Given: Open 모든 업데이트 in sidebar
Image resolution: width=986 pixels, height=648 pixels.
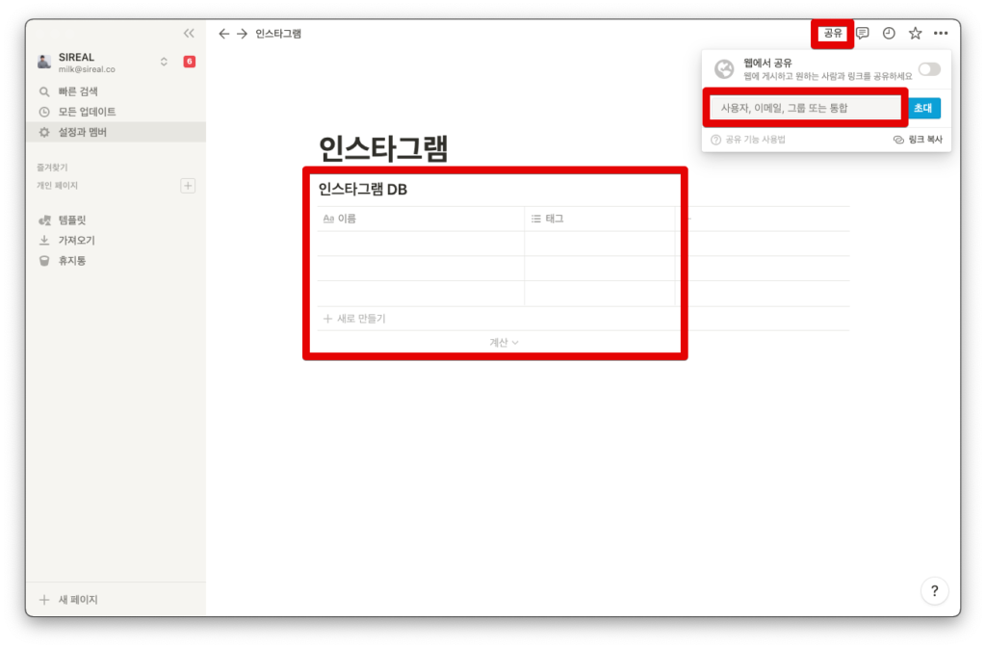Looking at the screenshot, I should (116, 112).
